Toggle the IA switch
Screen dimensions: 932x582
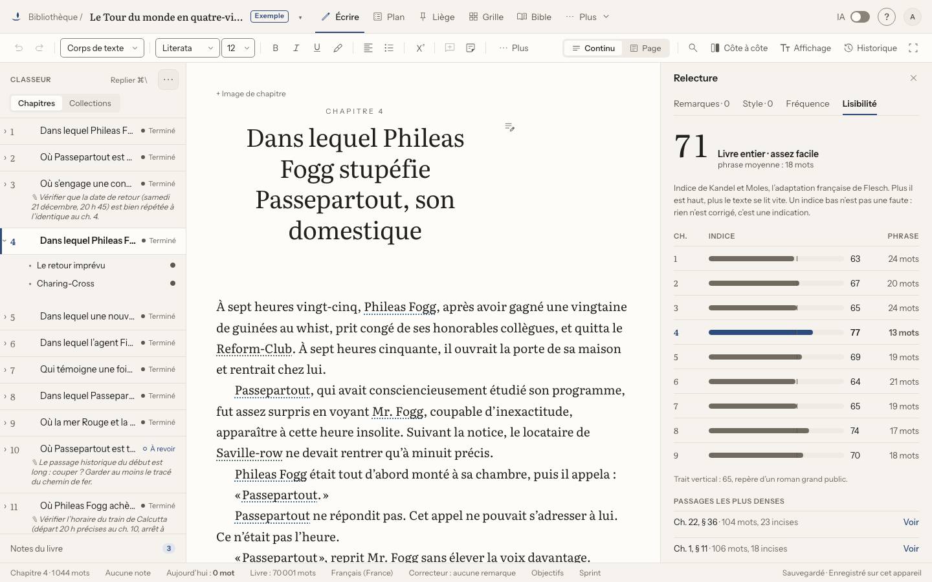pyautogui.click(x=860, y=17)
